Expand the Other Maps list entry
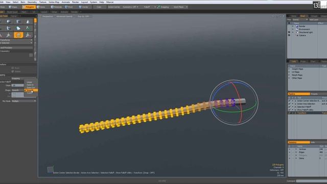Screen dimensions: 327x184 coord(289,78)
